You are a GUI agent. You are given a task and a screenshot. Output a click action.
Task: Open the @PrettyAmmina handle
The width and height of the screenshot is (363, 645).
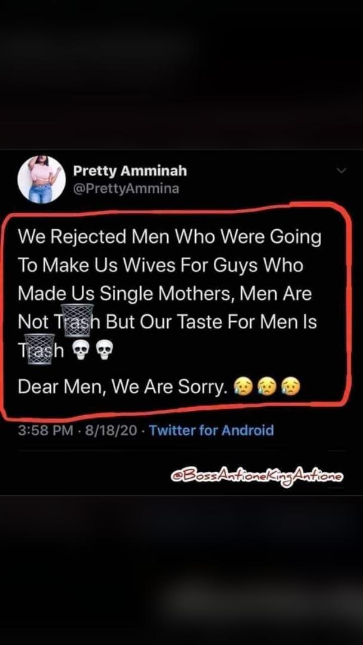pyautogui.click(x=126, y=189)
